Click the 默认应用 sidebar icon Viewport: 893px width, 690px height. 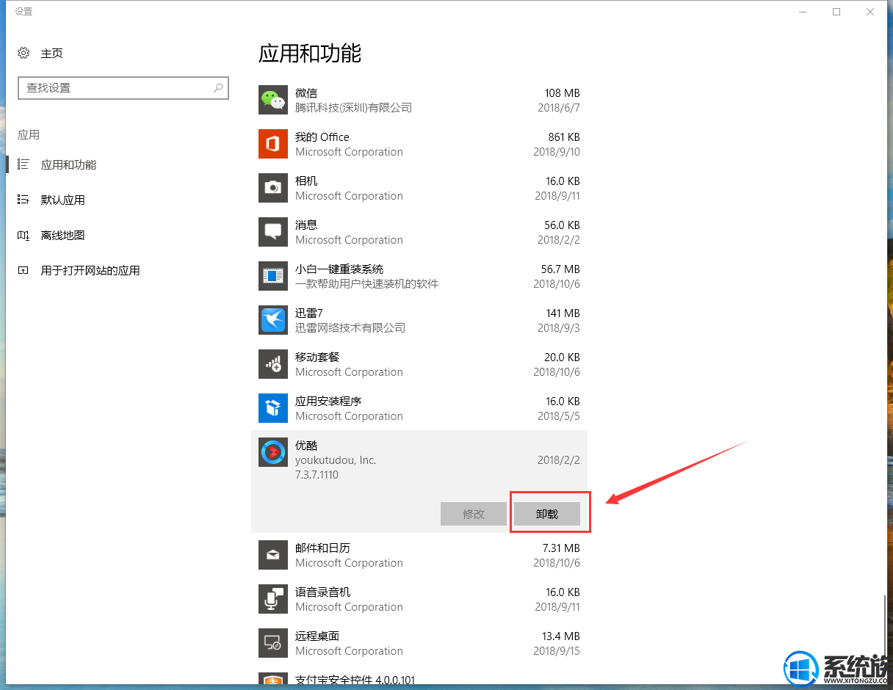[23, 200]
